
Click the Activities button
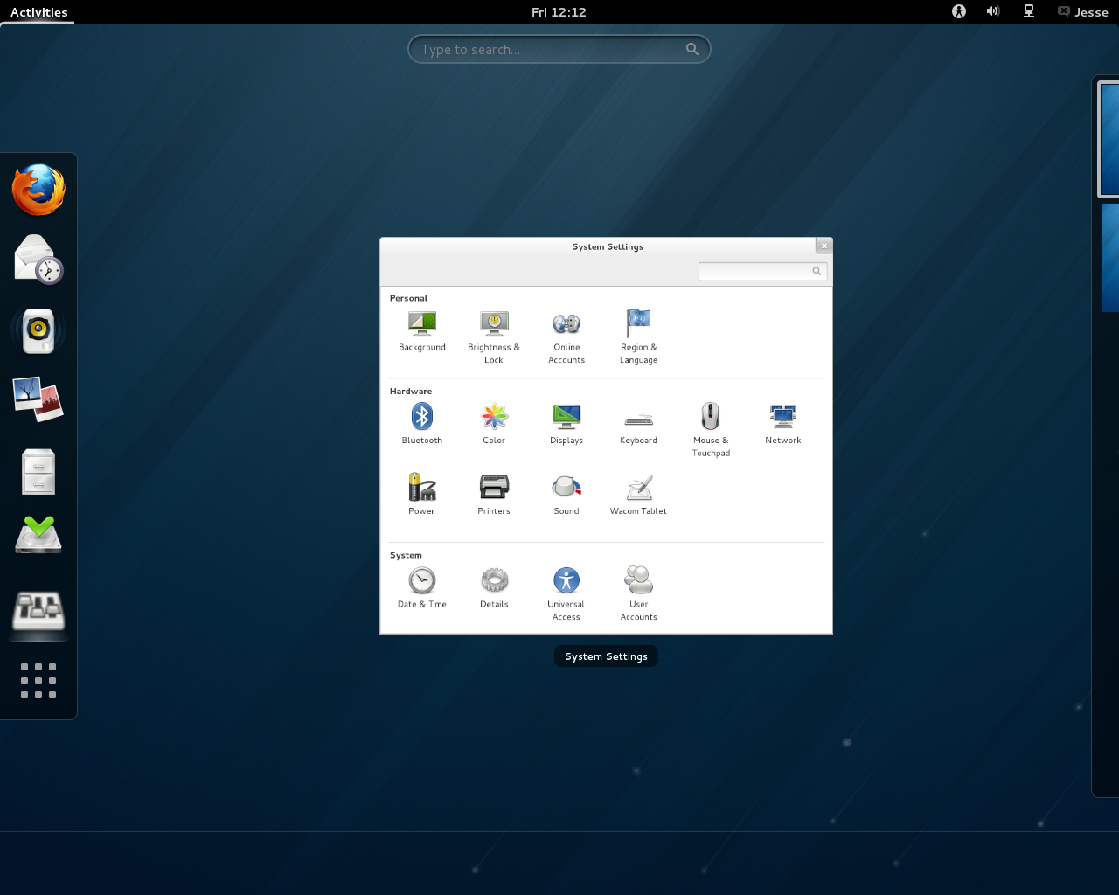tap(38, 12)
